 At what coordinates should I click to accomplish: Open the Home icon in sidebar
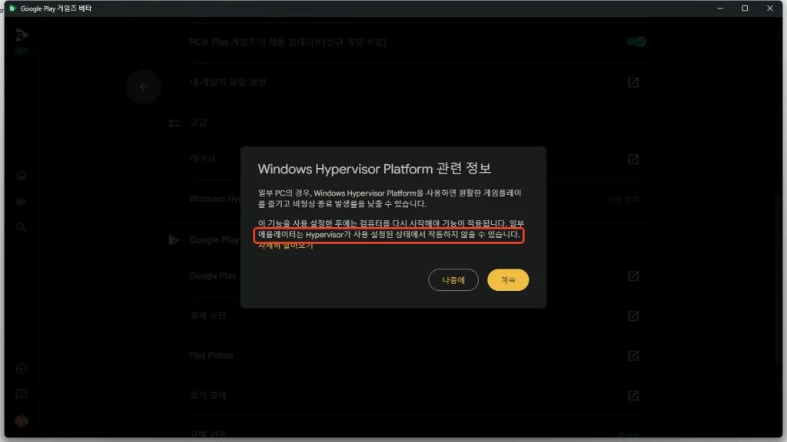[21, 176]
